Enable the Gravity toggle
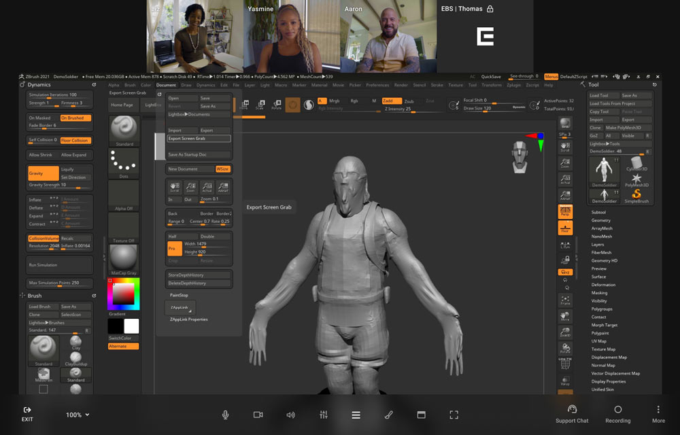Image resolution: width=680 pixels, height=435 pixels. 42,173
